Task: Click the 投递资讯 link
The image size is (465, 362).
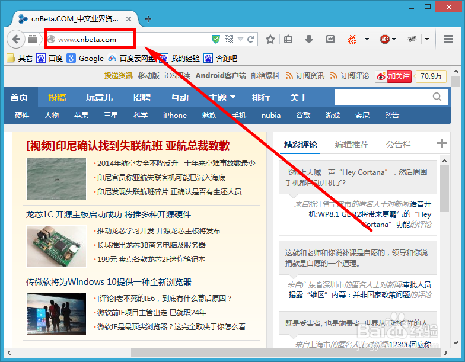Action: (119, 76)
